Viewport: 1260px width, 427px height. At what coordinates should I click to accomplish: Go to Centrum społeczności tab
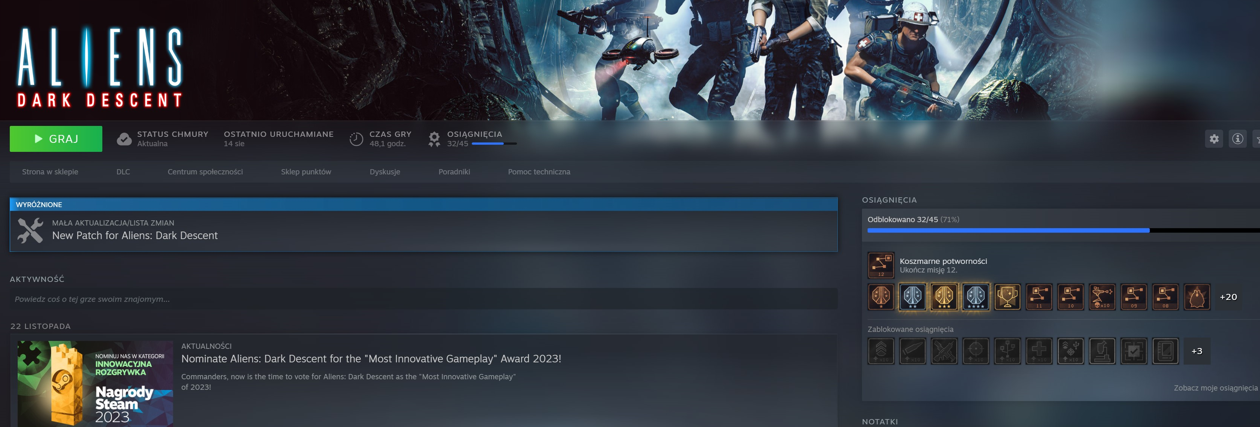point(205,171)
